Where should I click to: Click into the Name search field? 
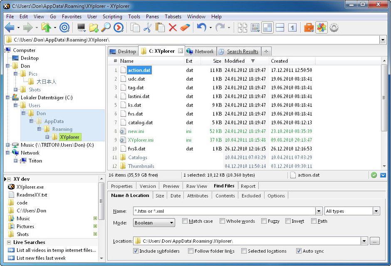pos(224,211)
